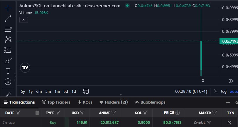Select the crosshair cursor tool
238x127 pixels.
tap(8, 8)
